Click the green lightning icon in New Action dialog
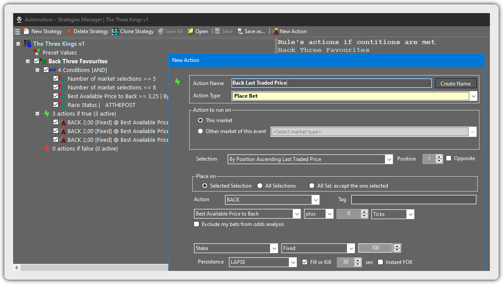 [177, 82]
